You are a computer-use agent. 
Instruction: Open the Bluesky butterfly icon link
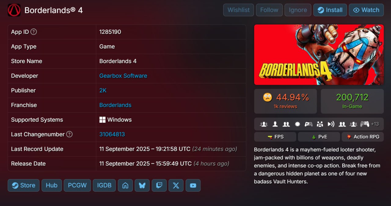point(142,185)
